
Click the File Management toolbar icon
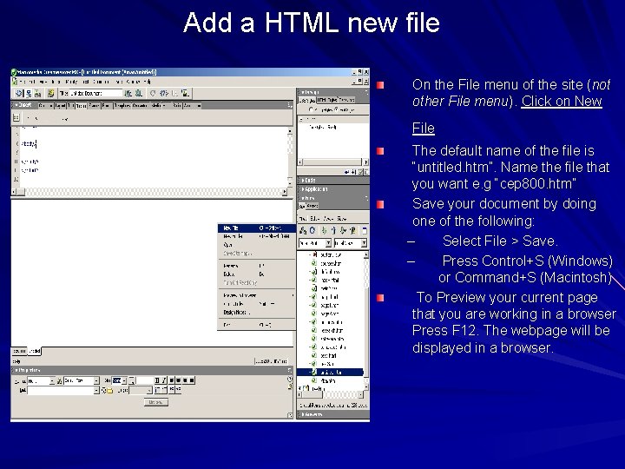(x=128, y=93)
